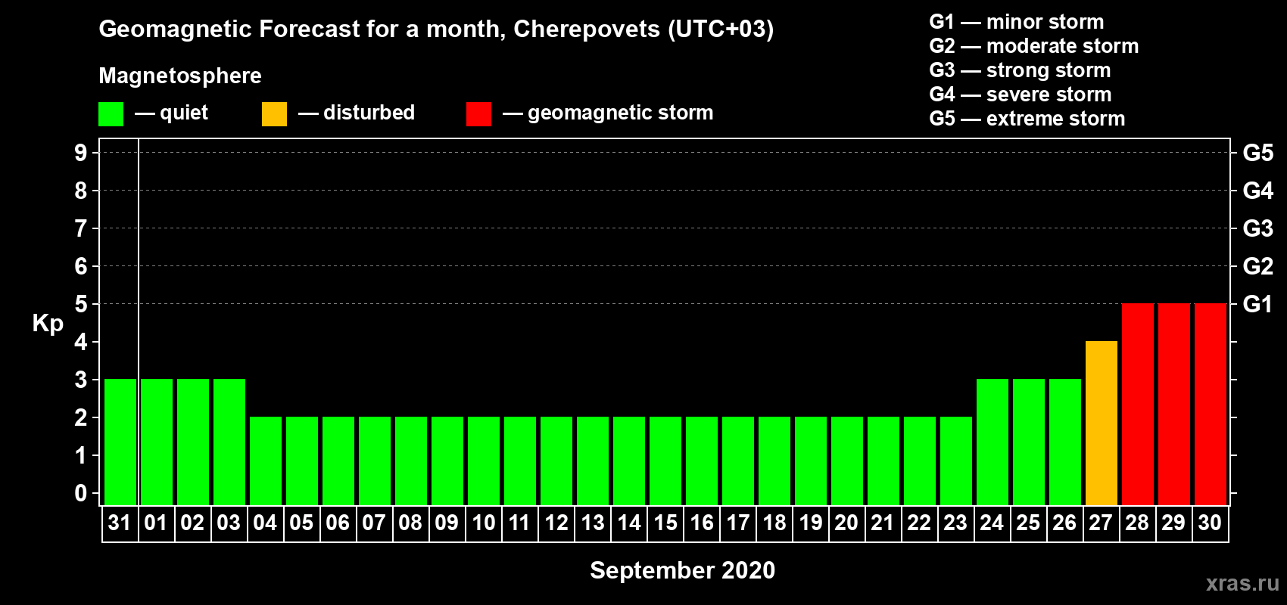This screenshot has width=1287, height=605.
Task: Click the 'geomagnetic storm' legend label
Action: coord(620,113)
